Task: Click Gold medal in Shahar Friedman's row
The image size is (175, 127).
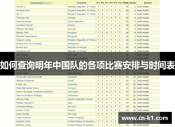Action: pyautogui.click(x=143, y=81)
